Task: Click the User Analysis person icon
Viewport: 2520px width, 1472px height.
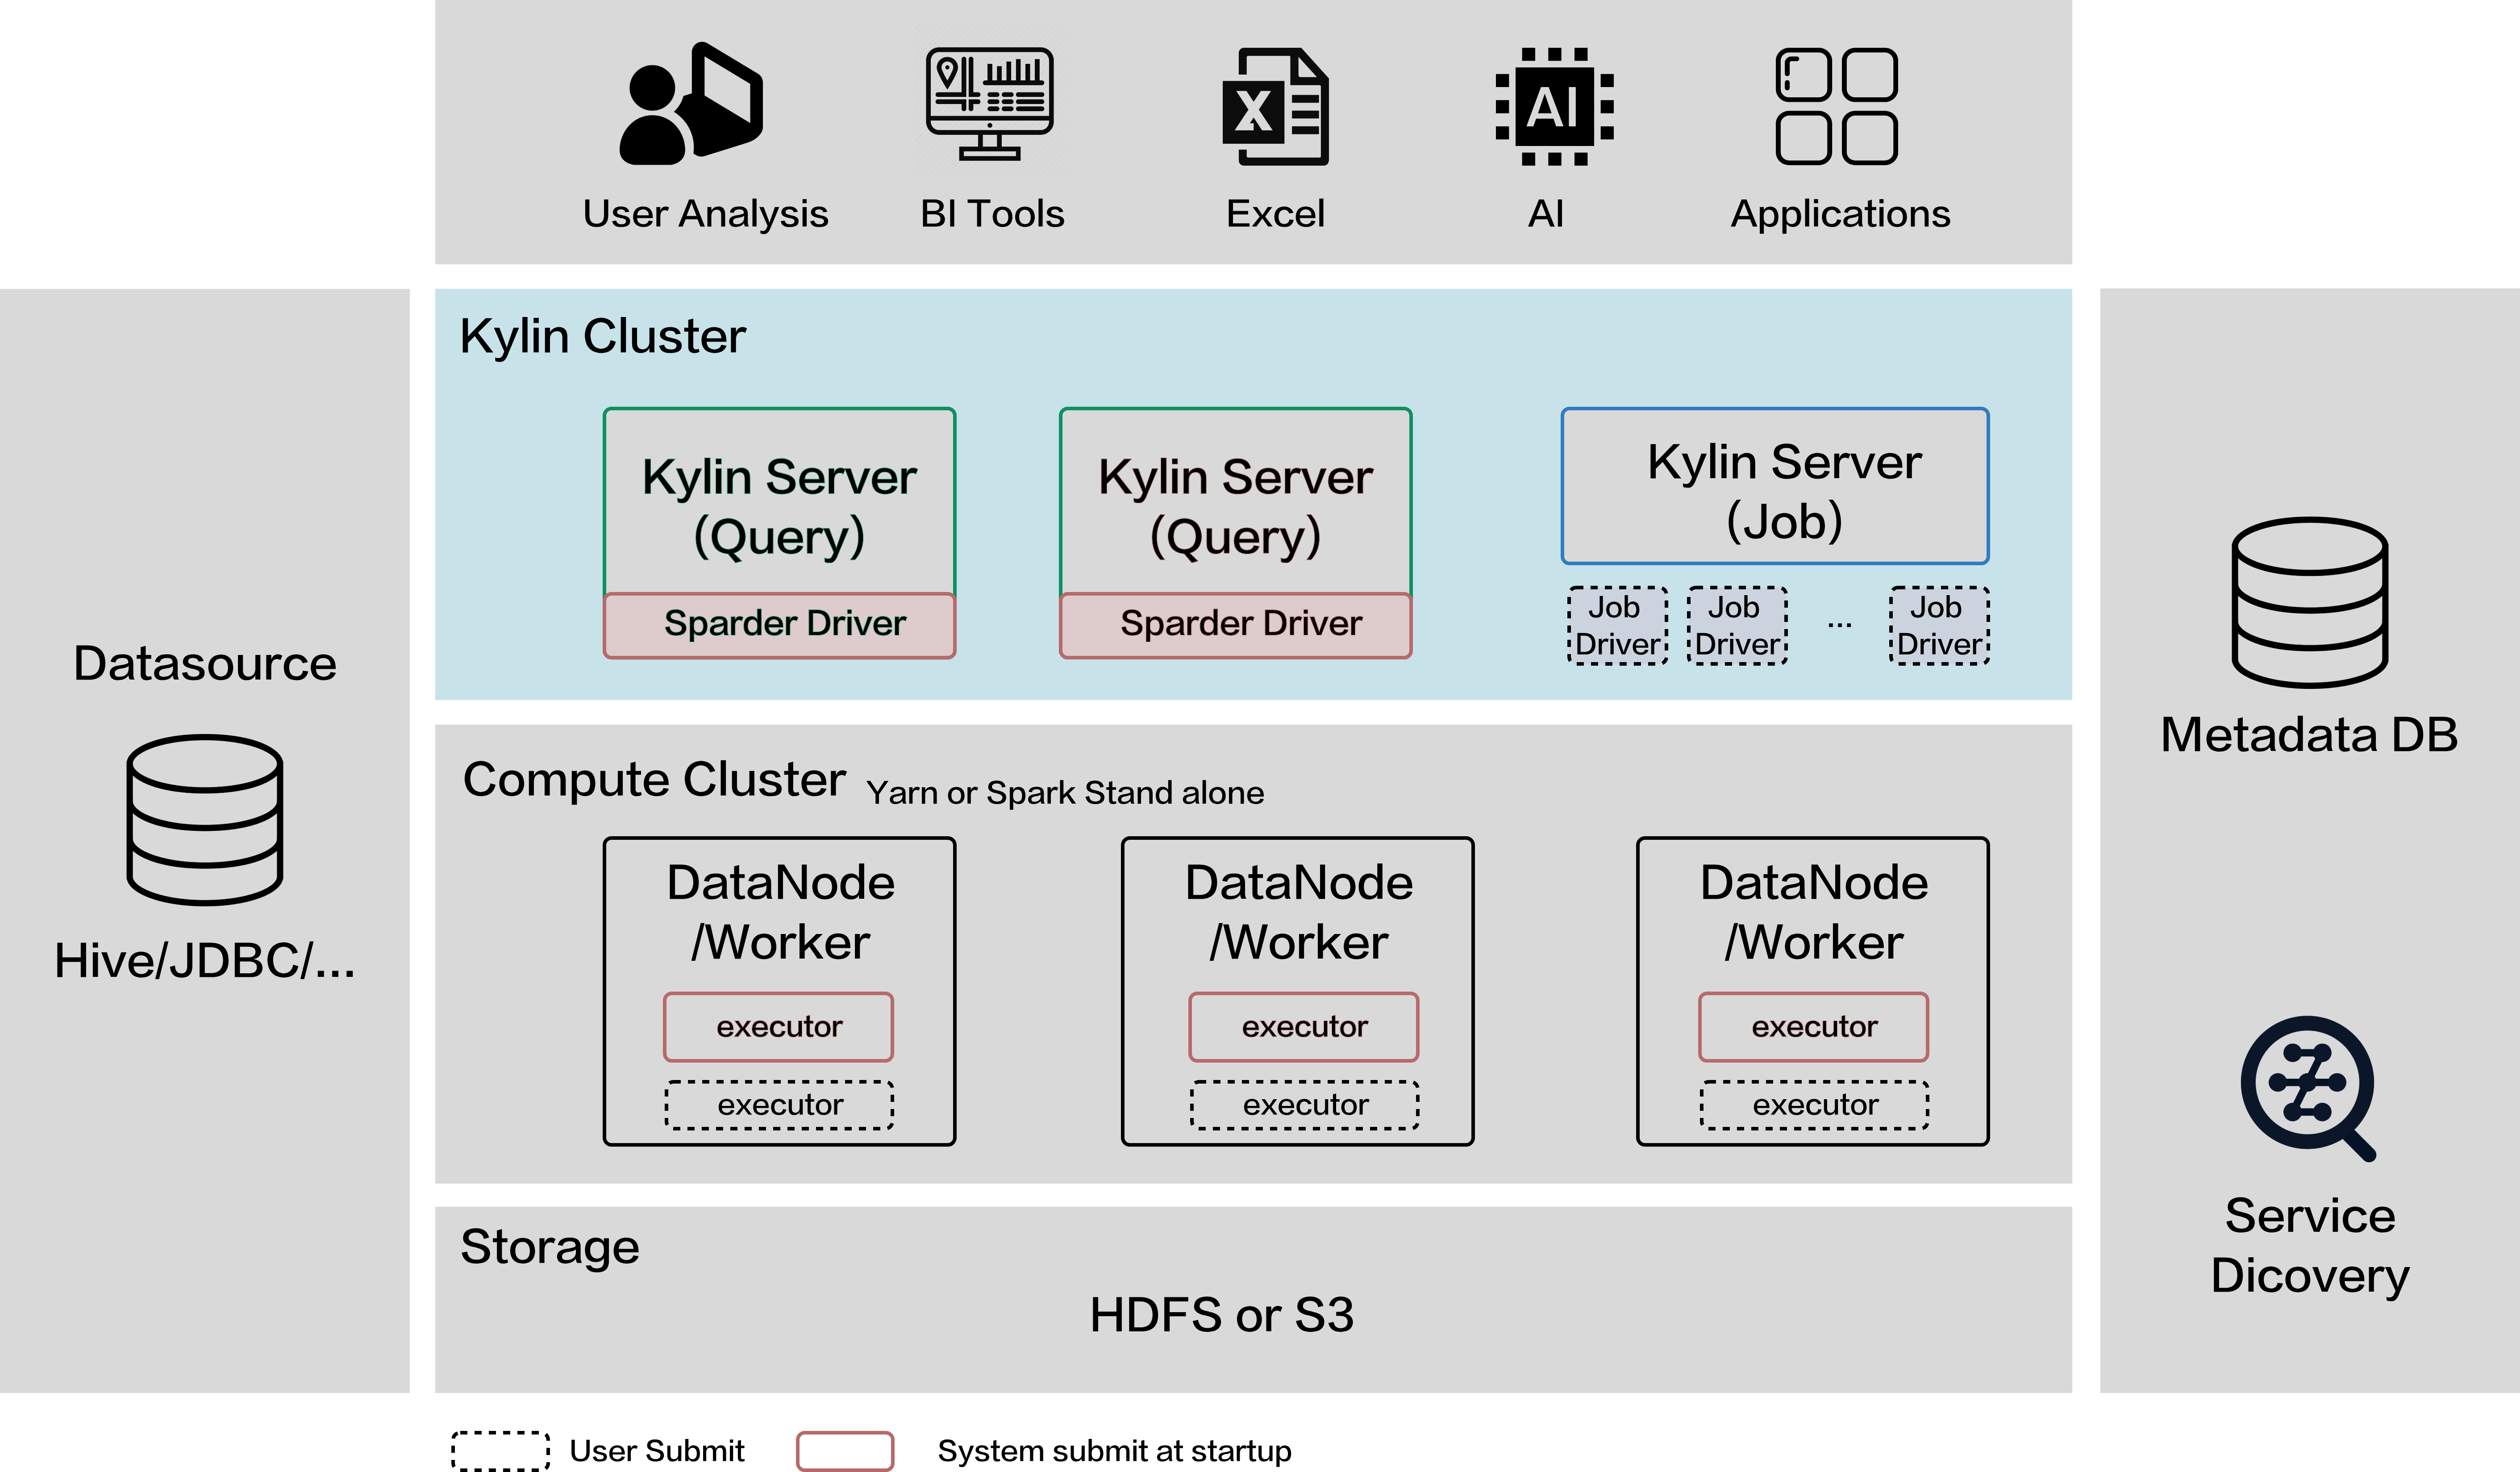Action: click(691, 103)
